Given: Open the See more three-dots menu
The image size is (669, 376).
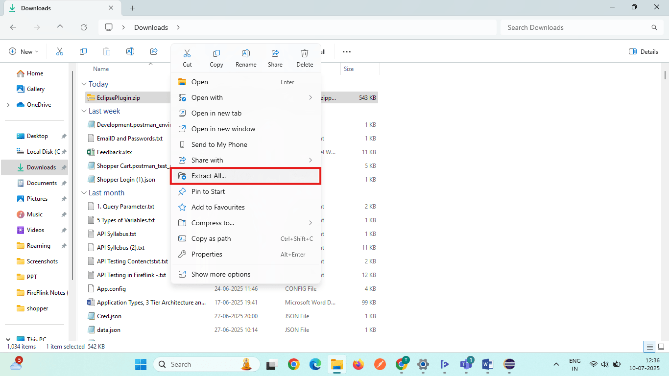Looking at the screenshot, I should (347, 51).
